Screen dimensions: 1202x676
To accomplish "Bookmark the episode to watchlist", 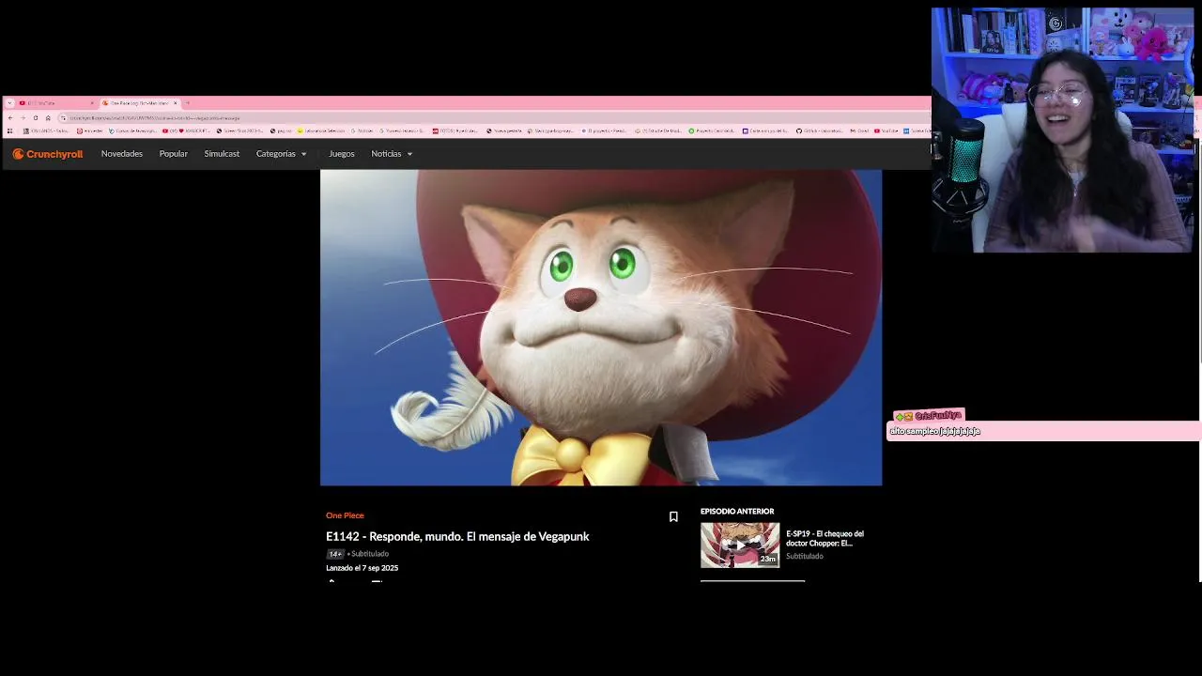I will (x=673, y=517).
